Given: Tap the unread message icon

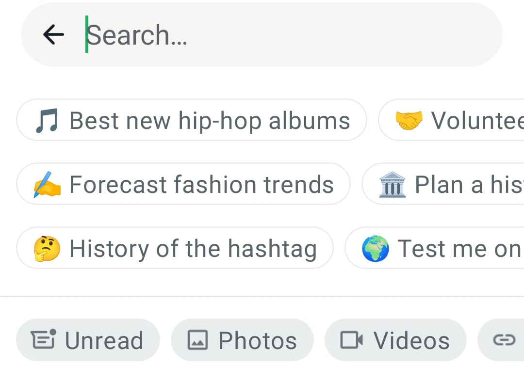Looking at the screenshot, I should click(x=43, y=339).
